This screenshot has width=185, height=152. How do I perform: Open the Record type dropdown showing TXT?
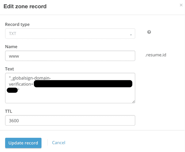(70, 34)
